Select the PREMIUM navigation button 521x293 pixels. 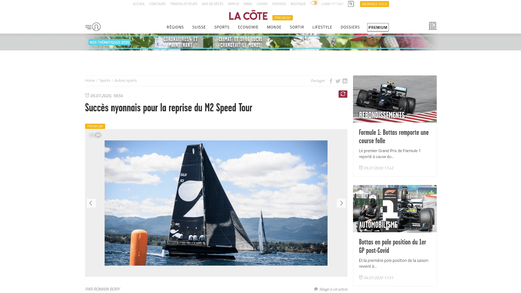378,27
